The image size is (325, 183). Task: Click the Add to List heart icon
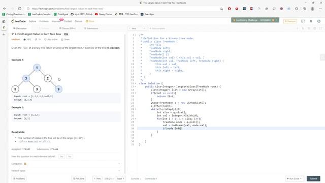pos(45,40)
